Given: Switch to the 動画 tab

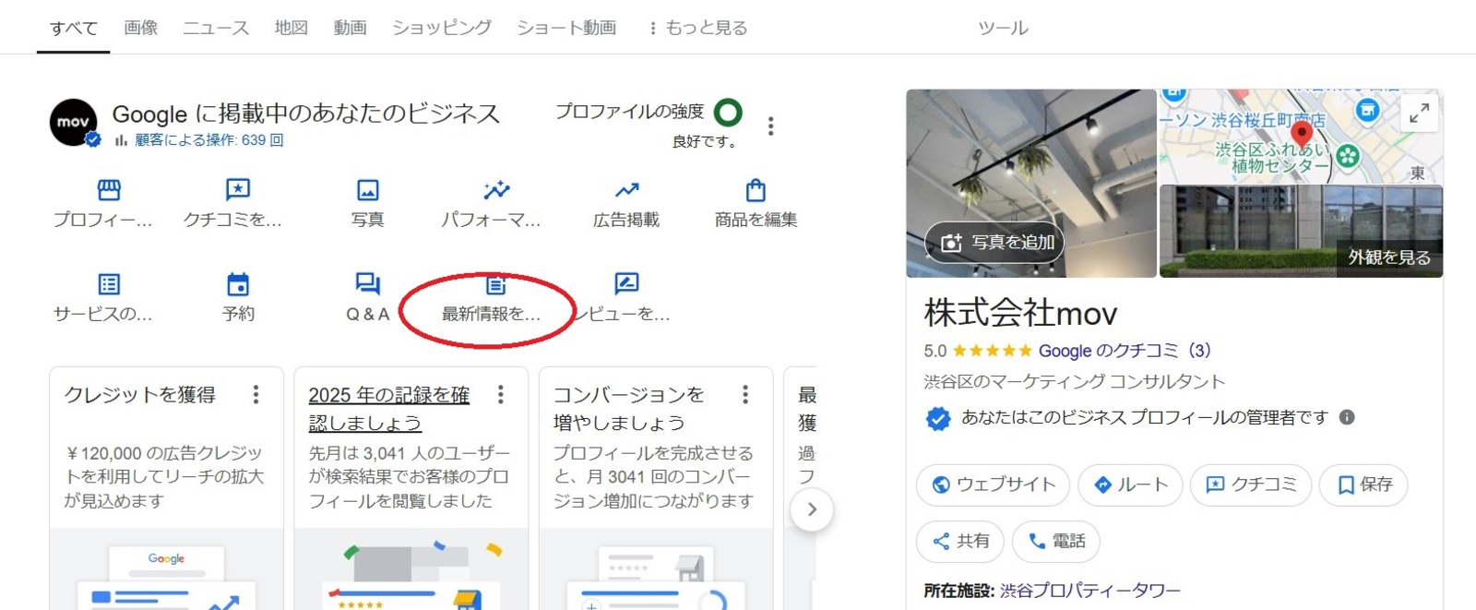Looking at the screenshot, I should (351, 28).
